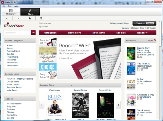Screen dimensions: 163x121
Task: Click the back navigation arrow
Action: (7, 18)
